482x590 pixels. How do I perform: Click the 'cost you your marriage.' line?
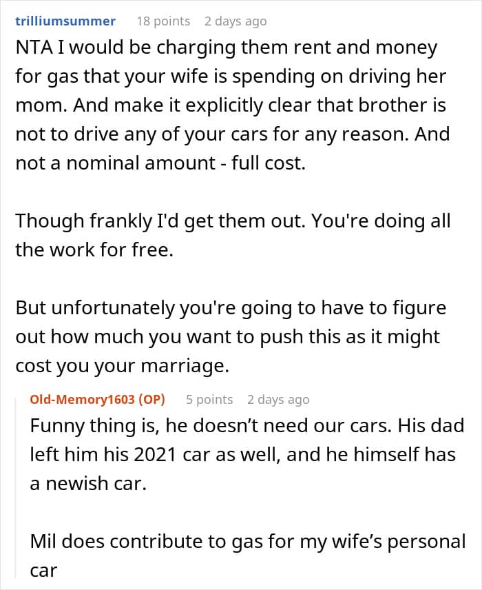click(x=120, y=367)
